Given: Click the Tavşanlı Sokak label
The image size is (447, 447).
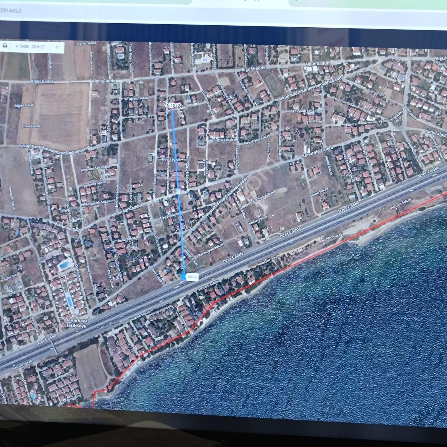Looking at the screenshot, I should [x=304, y=111].
